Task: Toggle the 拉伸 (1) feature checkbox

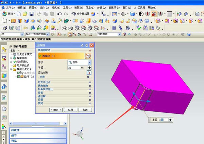Action: tap(19, 77)
